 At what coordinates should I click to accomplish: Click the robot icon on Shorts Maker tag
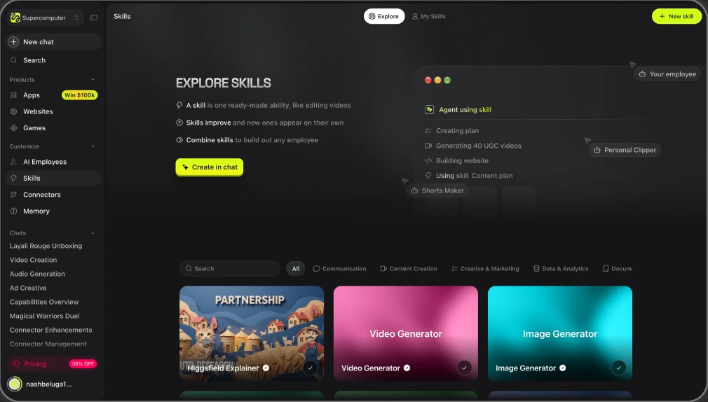coord(414,191)
